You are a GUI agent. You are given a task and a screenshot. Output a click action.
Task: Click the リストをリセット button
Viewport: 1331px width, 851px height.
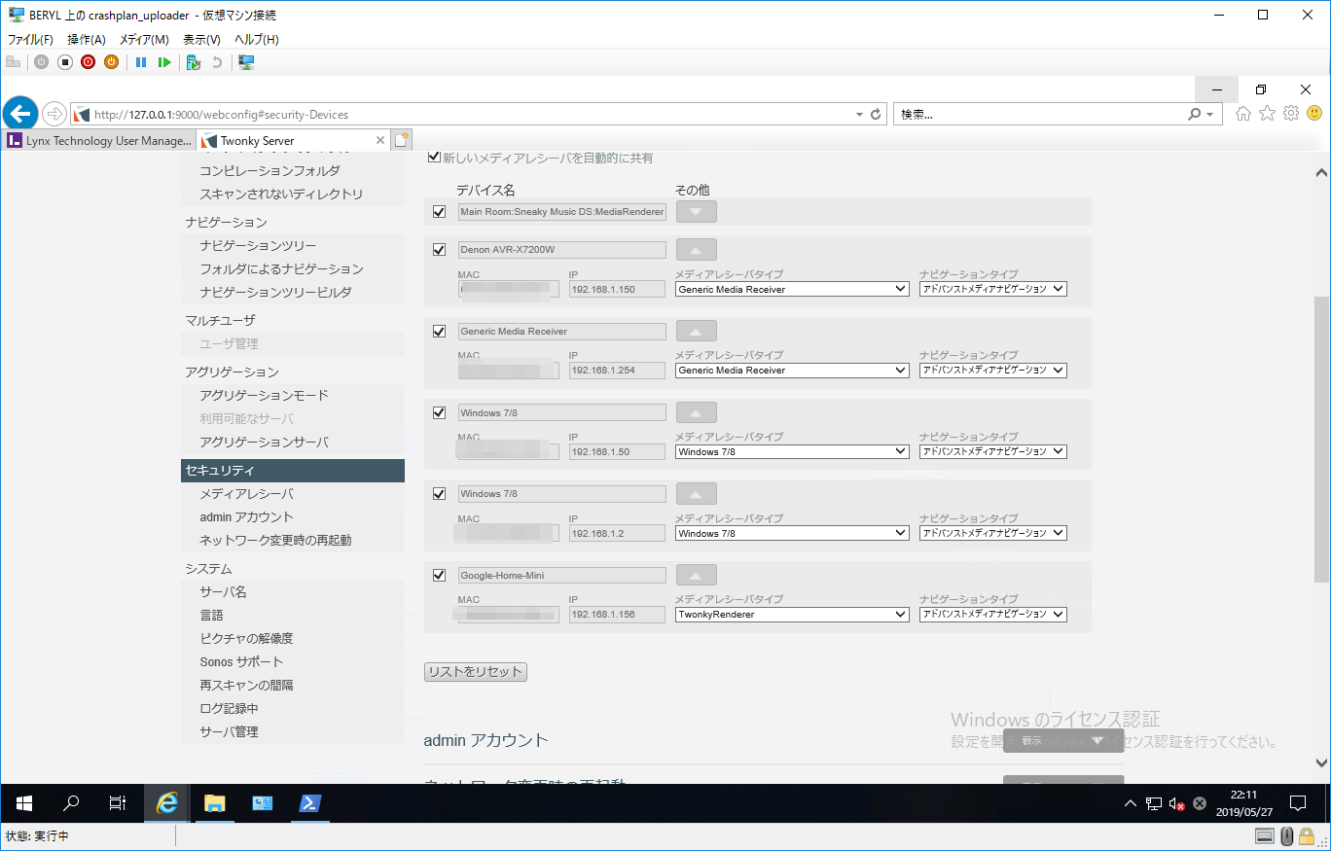tap(476, 672)
